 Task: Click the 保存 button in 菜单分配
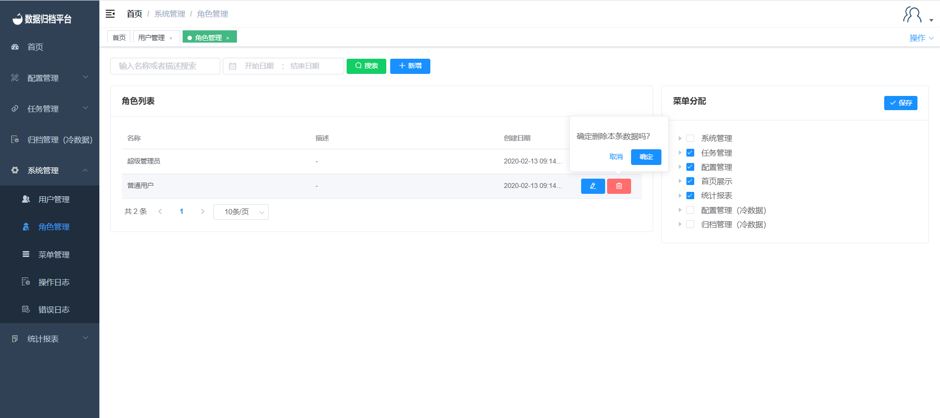901,103
